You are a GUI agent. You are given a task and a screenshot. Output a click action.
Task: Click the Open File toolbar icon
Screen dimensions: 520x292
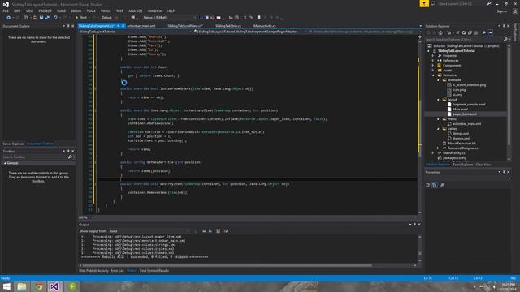35,18
